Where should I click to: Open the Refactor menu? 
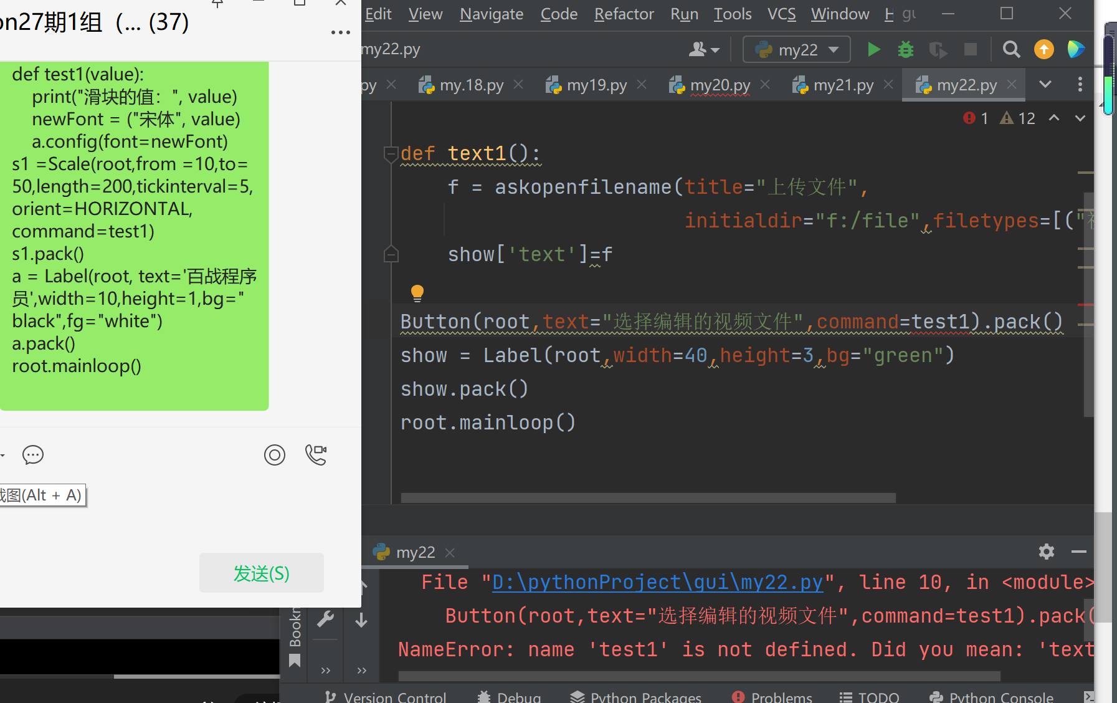(624, 14)
